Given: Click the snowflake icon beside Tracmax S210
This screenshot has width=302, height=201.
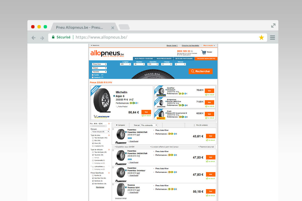Looking at the screenshot, I should point(126,187).
